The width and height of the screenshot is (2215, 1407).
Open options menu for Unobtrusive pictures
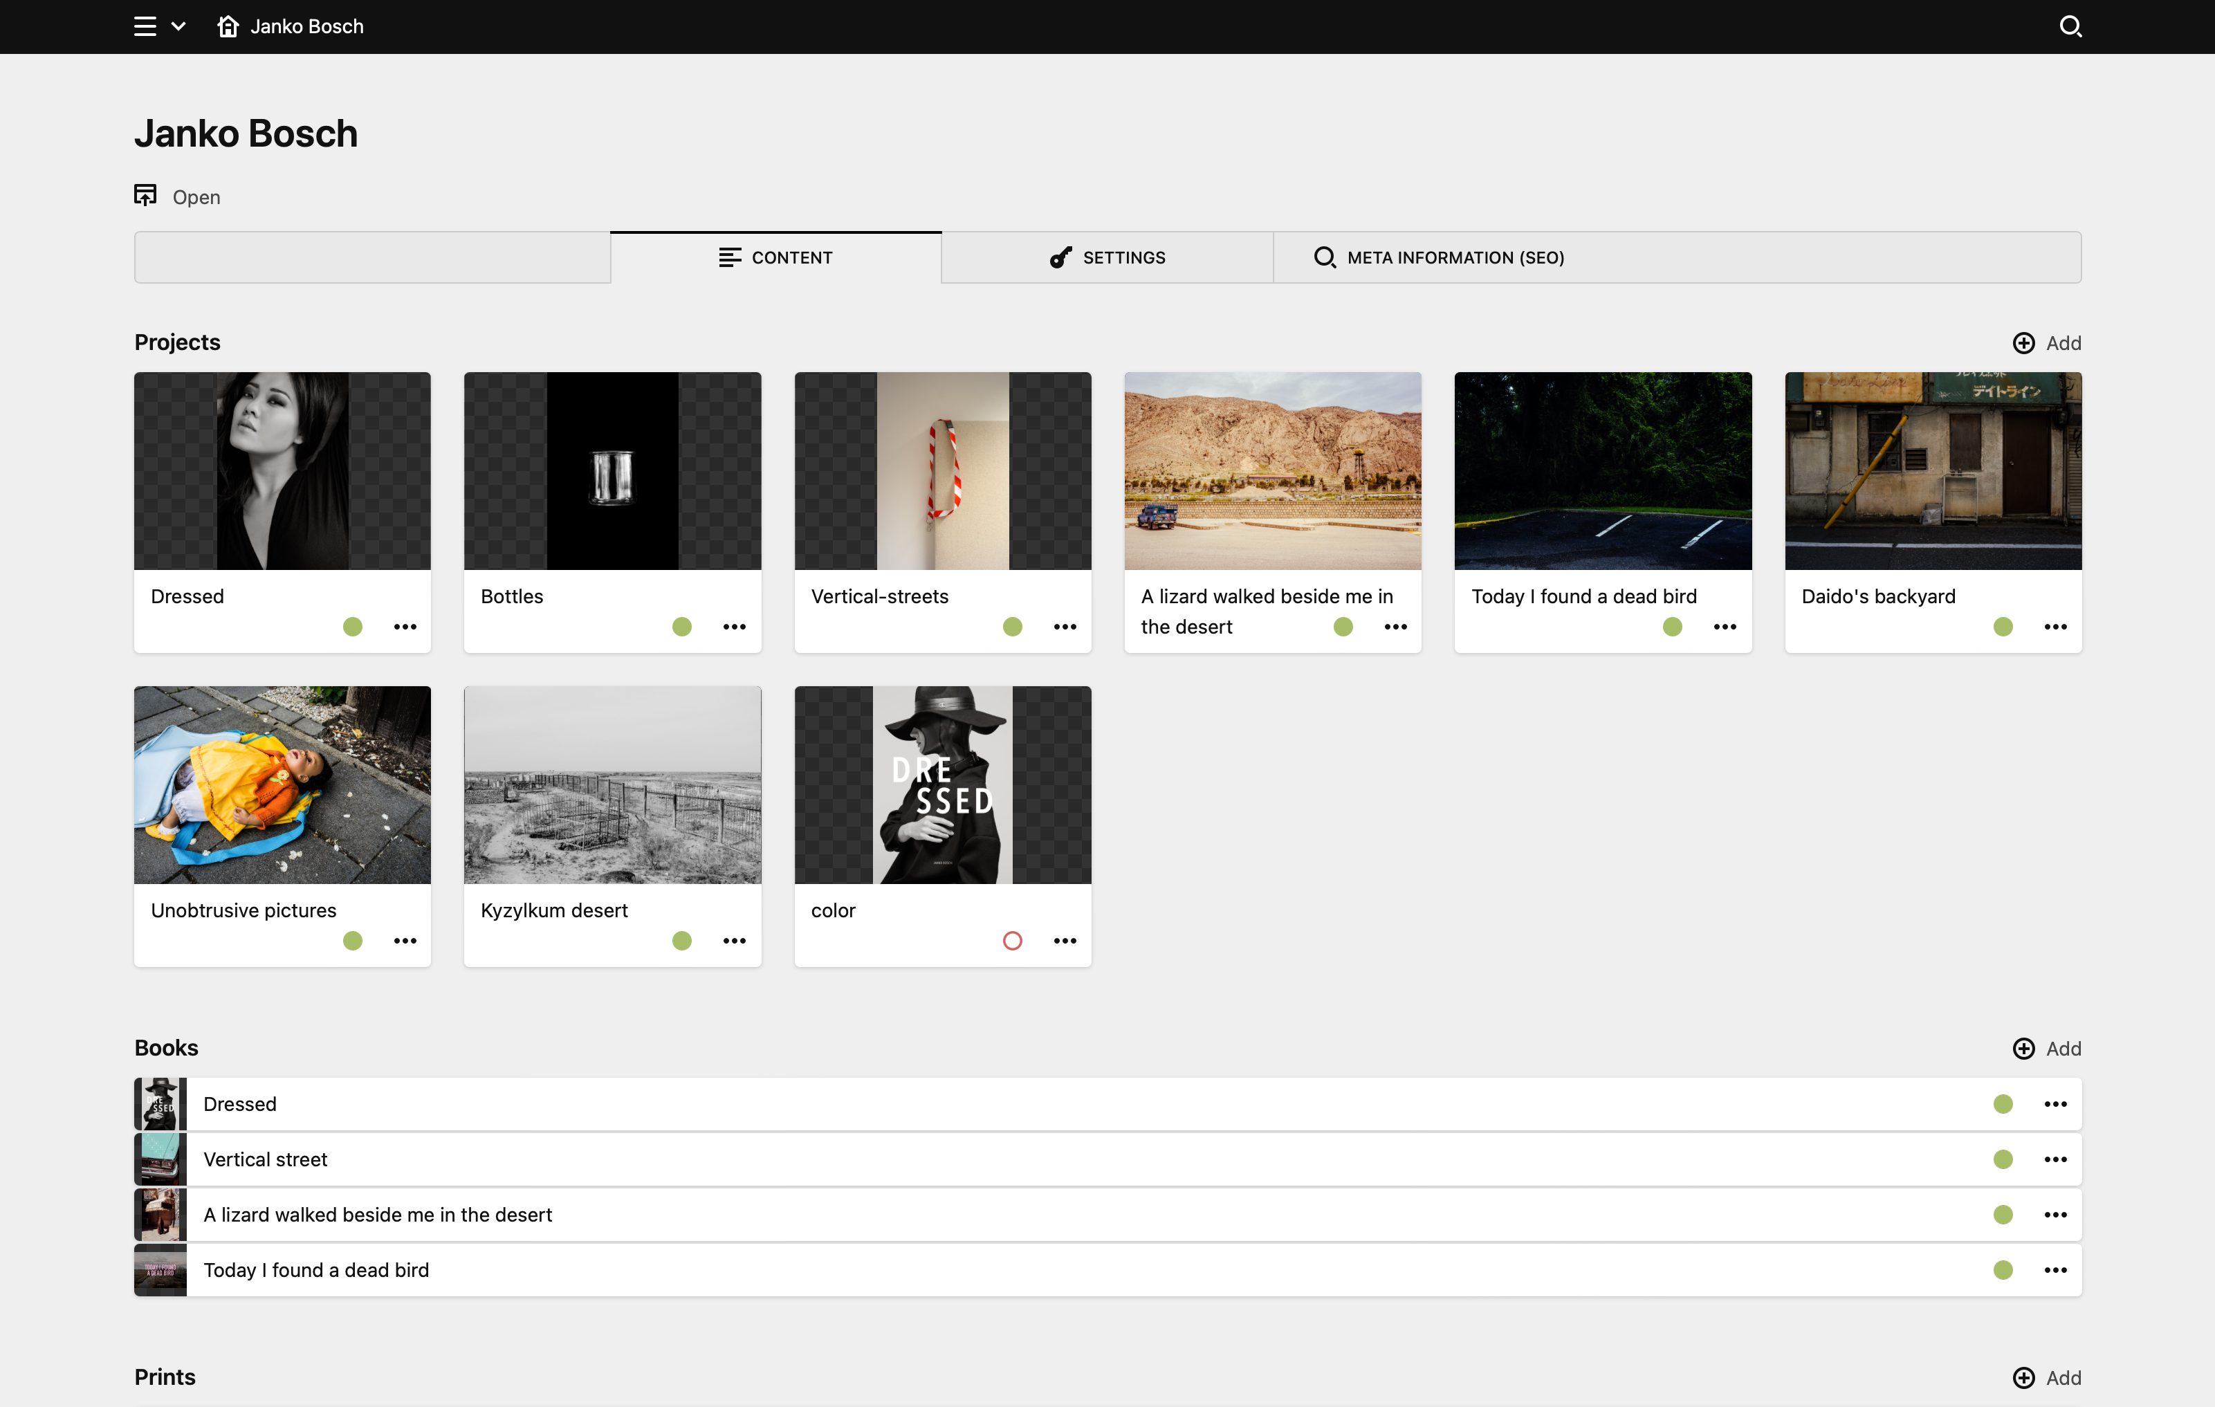[405, 941]
